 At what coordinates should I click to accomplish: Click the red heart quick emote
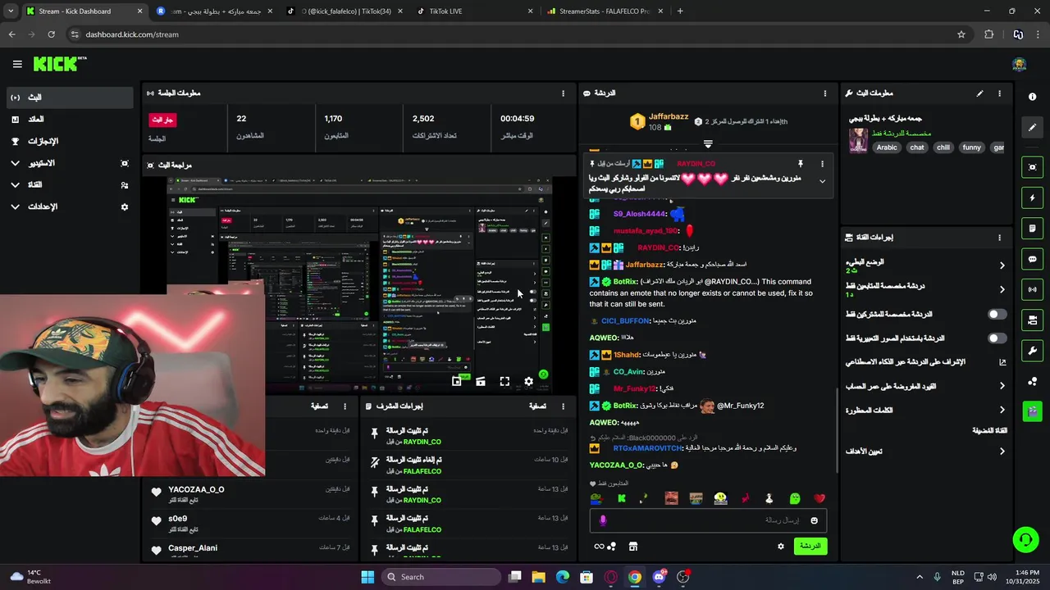[819, 498]
